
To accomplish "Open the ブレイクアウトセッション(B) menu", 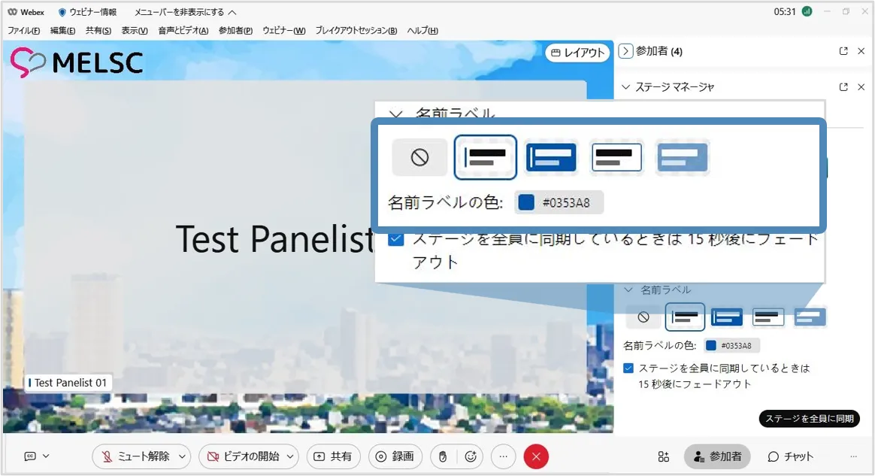I will point(356,31).
